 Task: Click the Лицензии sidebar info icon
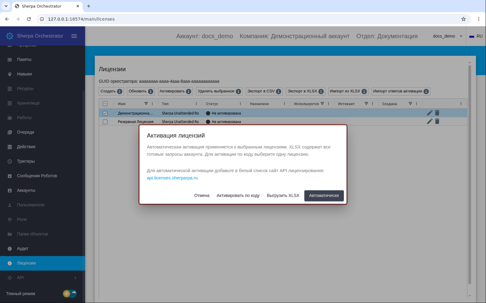click(x=10, y=263)
